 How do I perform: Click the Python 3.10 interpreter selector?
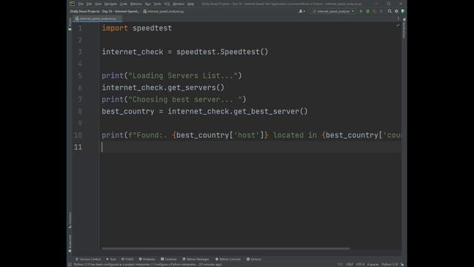[x=390, y=264]
